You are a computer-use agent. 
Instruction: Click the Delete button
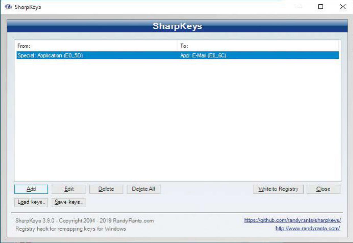106,189
